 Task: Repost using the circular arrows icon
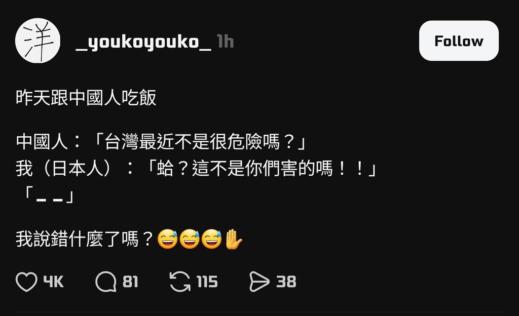(180, 282)
